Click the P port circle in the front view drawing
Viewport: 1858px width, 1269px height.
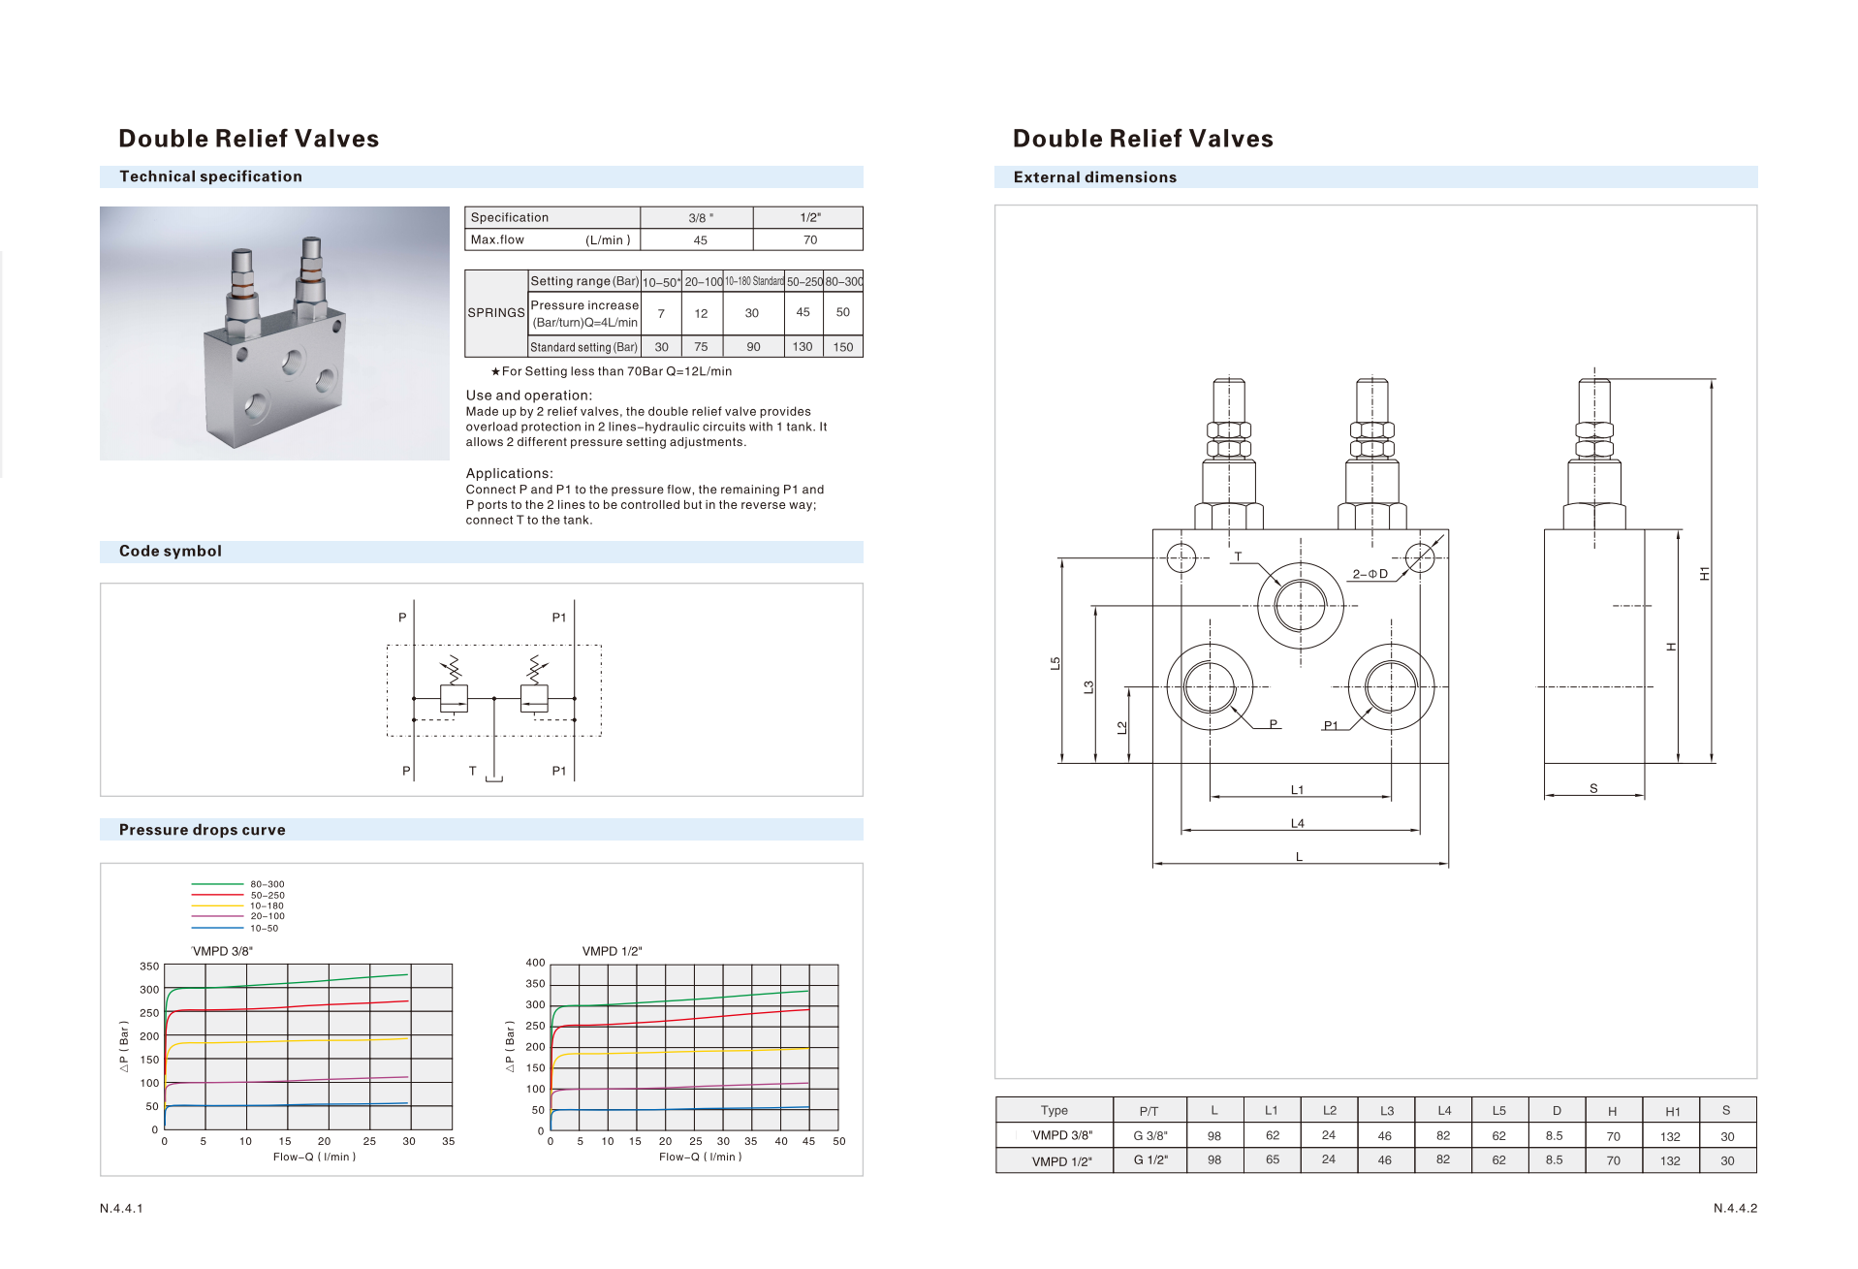(x=1210, y=687)
